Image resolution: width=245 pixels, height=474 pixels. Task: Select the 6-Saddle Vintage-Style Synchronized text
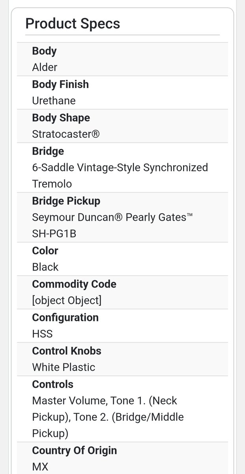[120, 167]
